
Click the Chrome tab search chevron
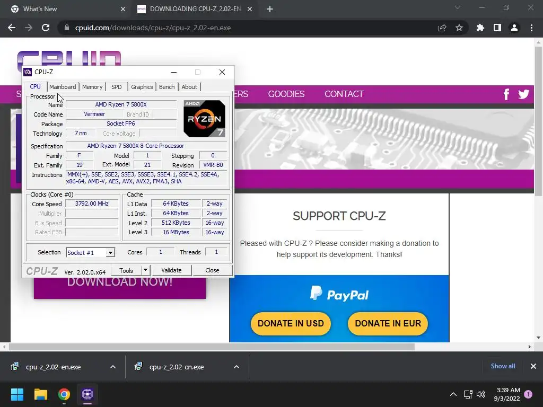(x=458, y=7)
